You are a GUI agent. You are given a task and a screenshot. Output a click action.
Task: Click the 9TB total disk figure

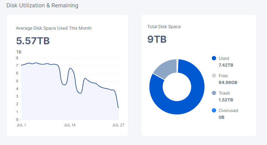click(157, 39)
